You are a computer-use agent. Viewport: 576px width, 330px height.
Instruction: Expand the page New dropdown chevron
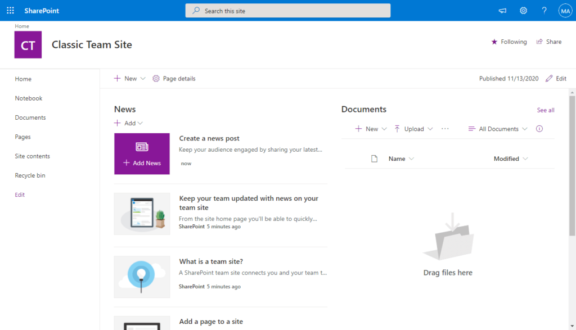143,79
